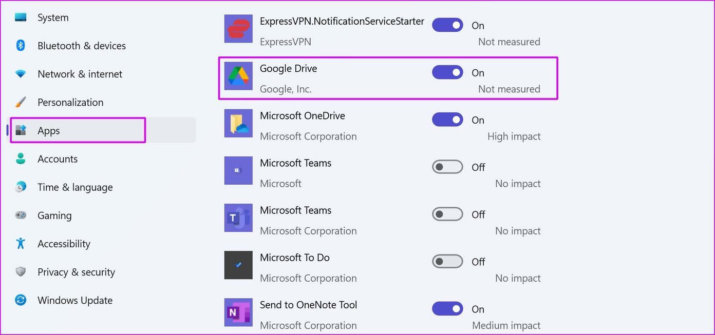Enable the Microsoft Teams (Microsoft) startup toggle
The image size is (715, 335).
click(x=447, y=167)
